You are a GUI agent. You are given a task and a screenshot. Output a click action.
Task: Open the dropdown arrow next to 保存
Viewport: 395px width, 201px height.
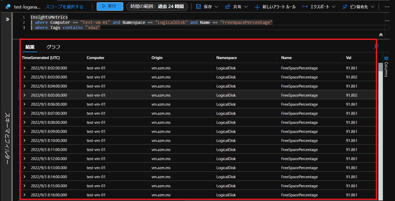tap(216, 6)
